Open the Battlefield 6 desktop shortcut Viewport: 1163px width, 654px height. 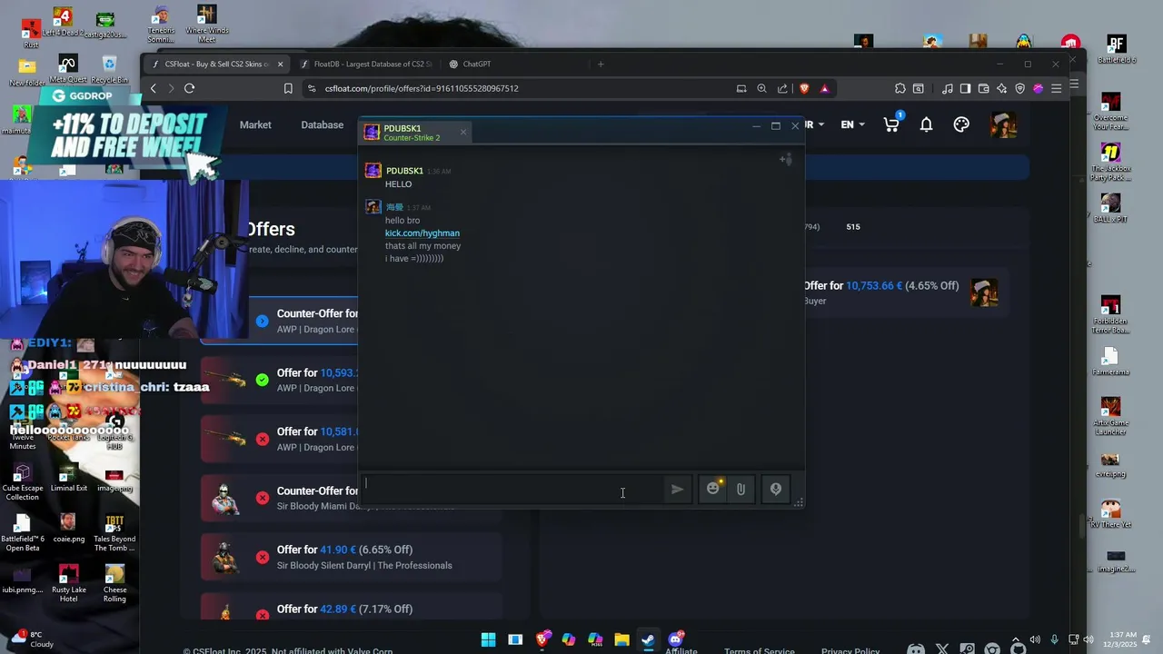coord(1116,49)
